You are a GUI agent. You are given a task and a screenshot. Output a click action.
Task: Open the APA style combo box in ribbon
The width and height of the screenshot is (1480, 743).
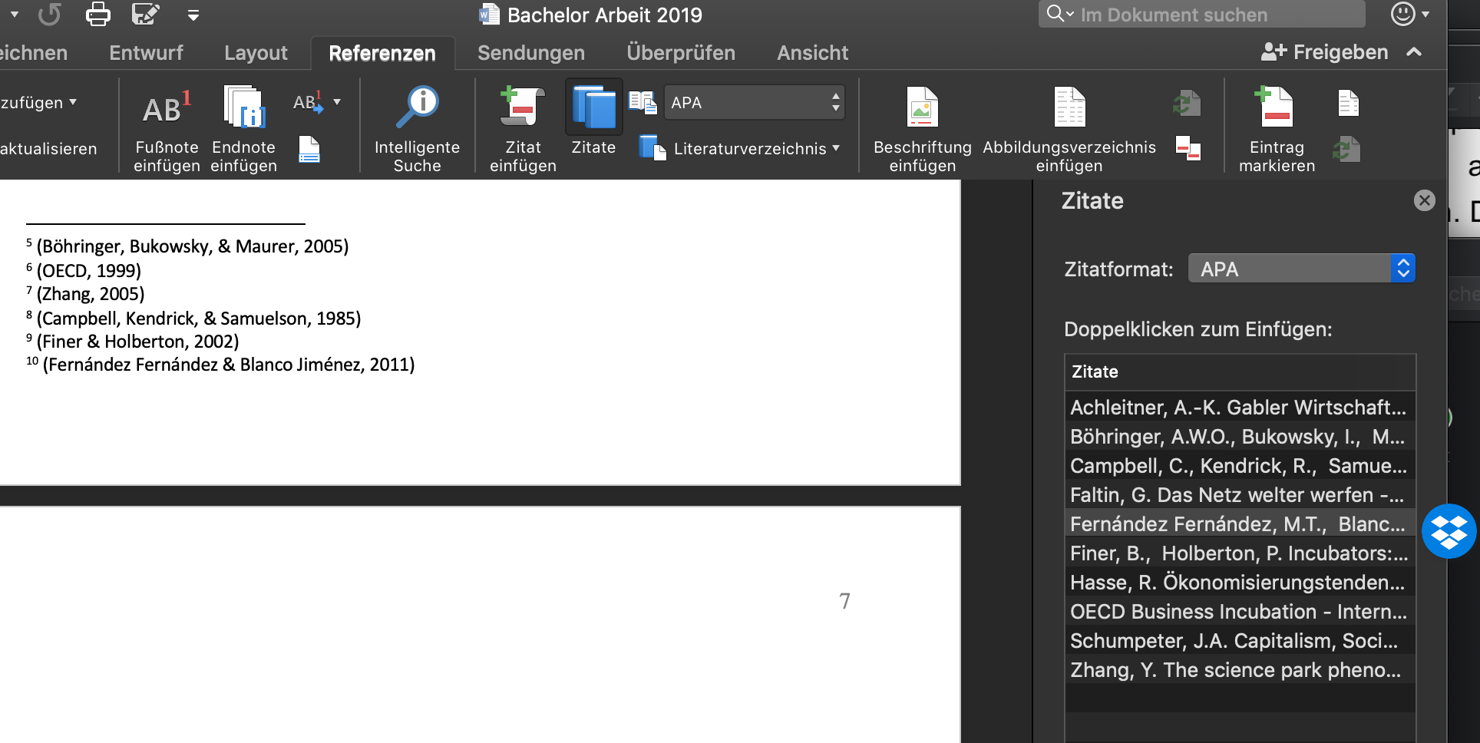[x=754, y=102]
